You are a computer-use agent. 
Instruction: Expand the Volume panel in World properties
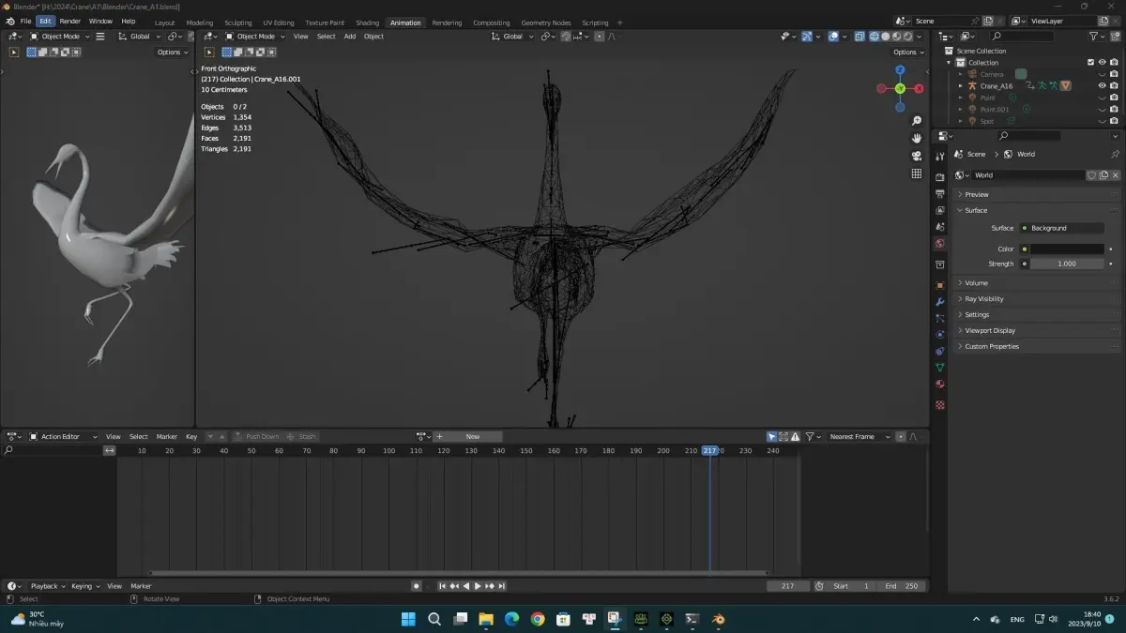[976, 282]
